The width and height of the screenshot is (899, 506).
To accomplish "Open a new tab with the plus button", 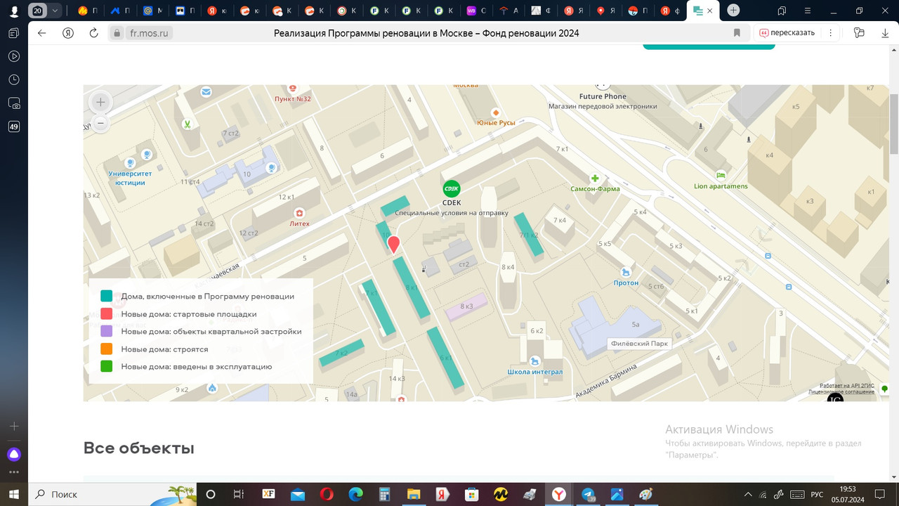I will click(x=733, y=11).
